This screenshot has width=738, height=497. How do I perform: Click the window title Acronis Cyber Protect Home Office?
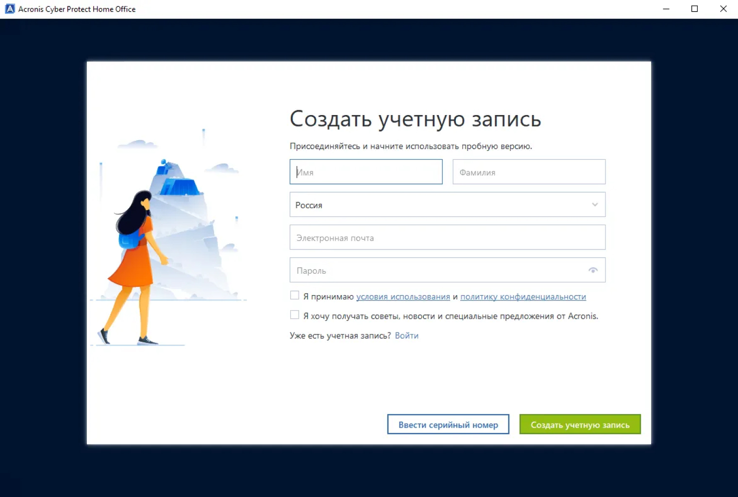coord(77,9)
